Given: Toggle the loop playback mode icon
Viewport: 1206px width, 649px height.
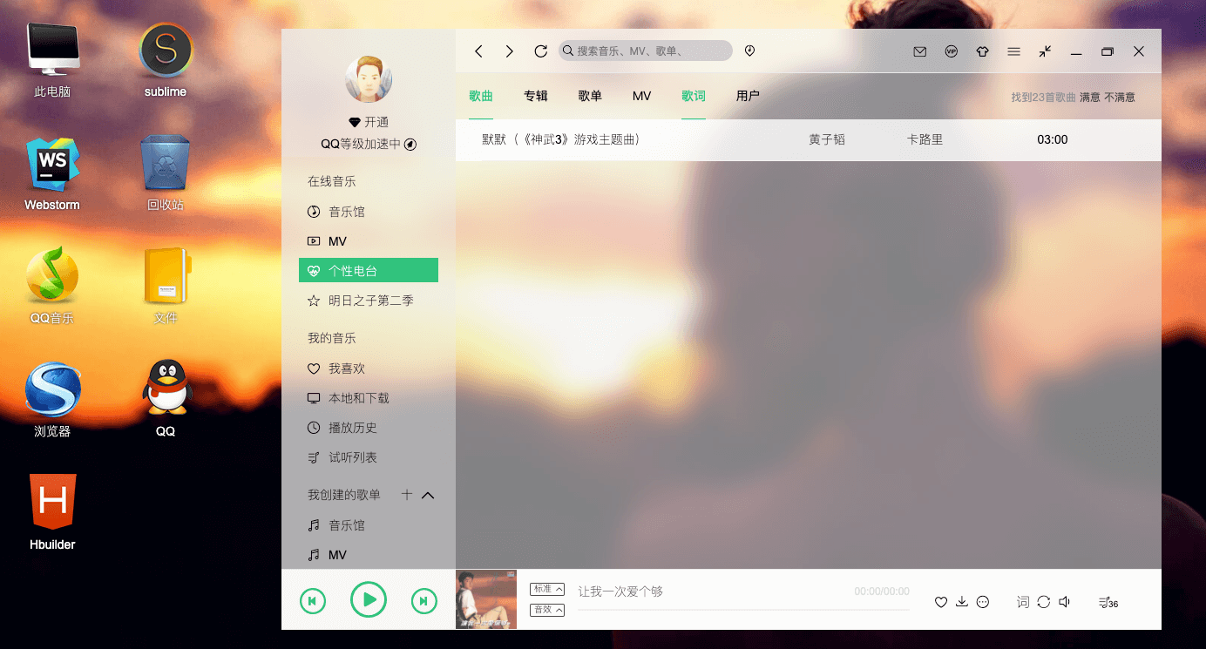Looking at the screenshot, I should coord(1044,602).
